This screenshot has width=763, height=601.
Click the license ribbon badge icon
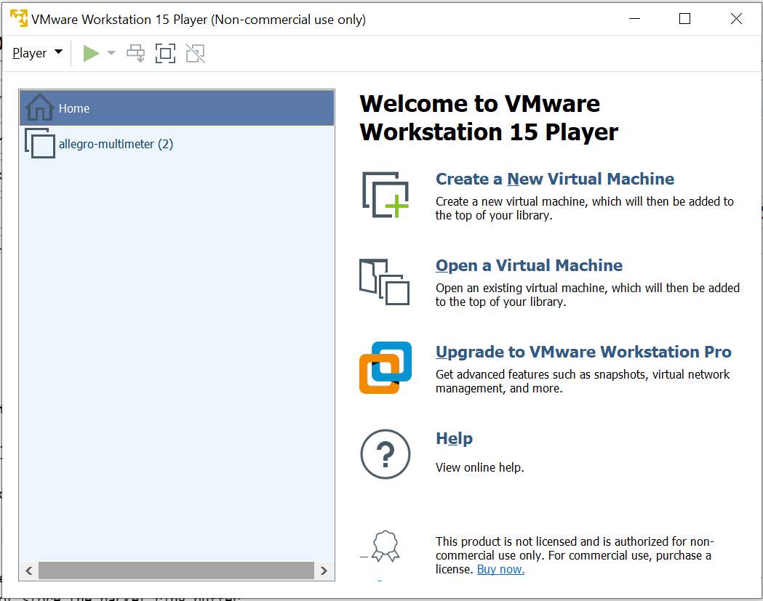click(386, 546)
